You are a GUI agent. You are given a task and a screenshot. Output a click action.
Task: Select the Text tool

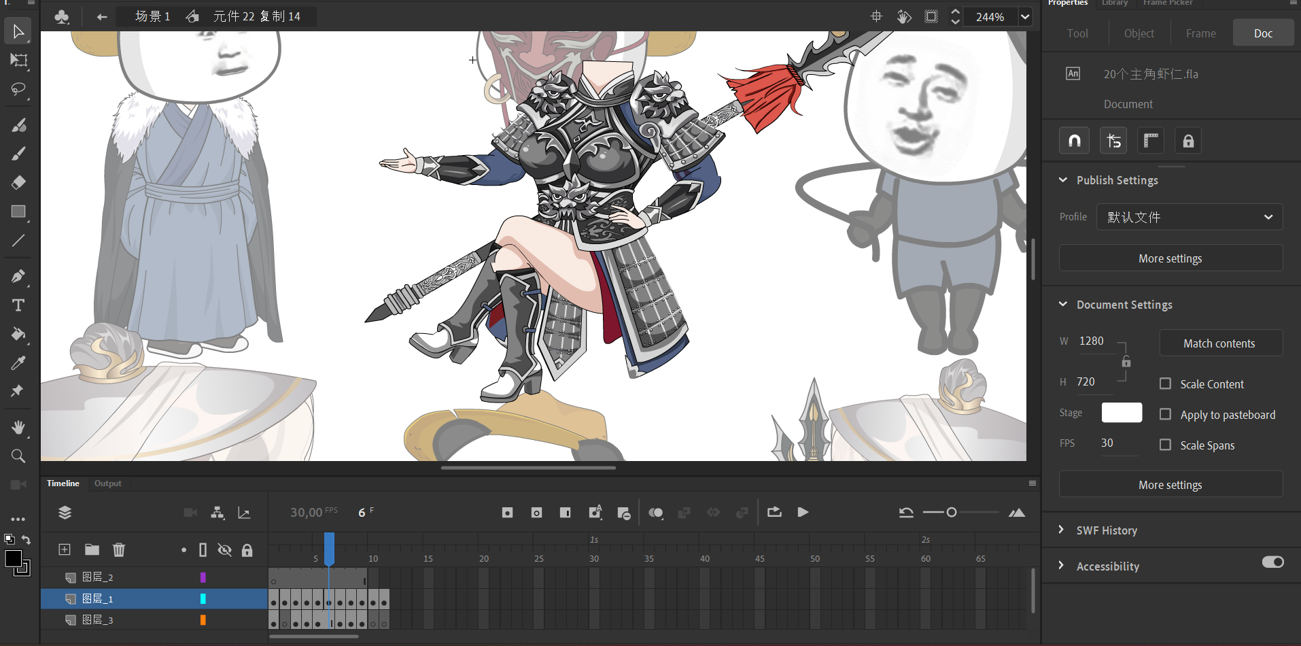click(18, 305)
